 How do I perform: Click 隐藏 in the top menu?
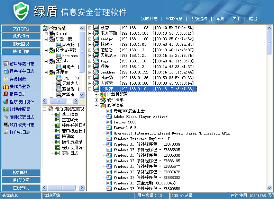[220, 19]
